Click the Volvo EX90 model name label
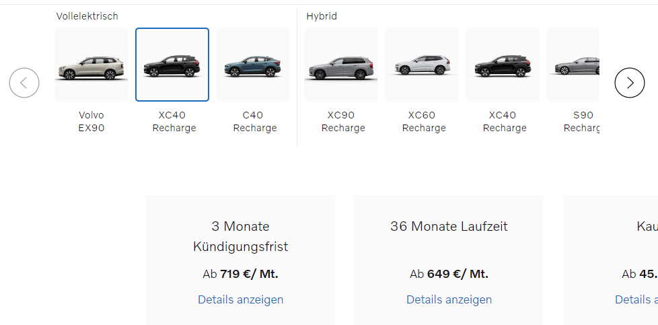Screen dimensions: 658x325 coord(92,121)
